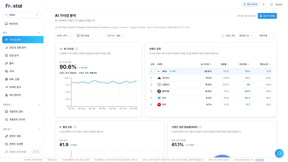The width and height of the screenshot is (288, 162).
Task: Click the 뉴발란스 logo in ranking table
Action: 159,84
